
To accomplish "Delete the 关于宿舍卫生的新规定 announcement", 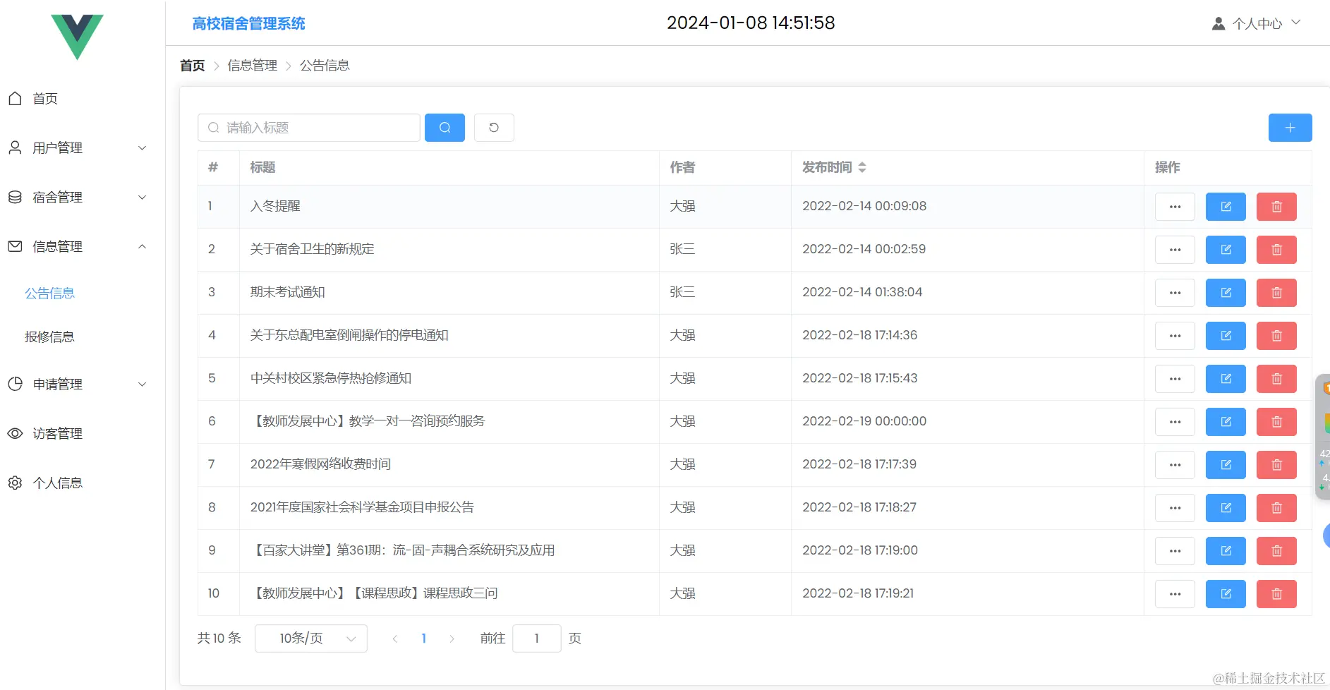I will (1276, 250).
